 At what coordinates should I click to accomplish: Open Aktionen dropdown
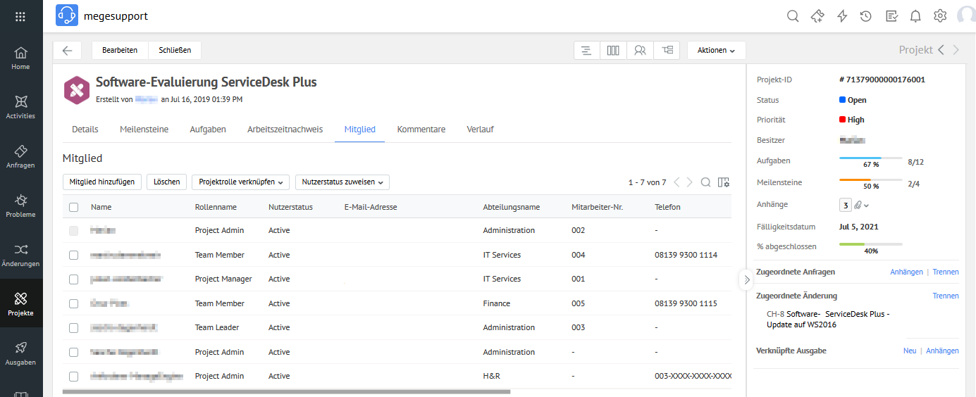(716, 50)
